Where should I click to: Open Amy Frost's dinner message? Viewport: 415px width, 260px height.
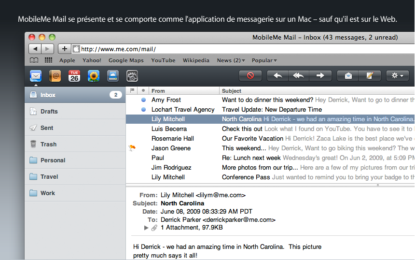point(270,100)
